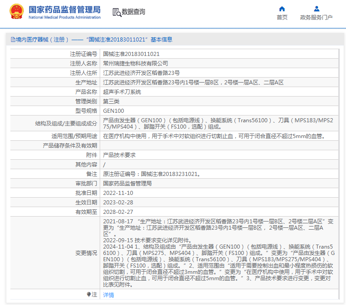Screen dimensions: 346x305
Task: Click the 产品储存条件及有效期 label
Action: [70, 146]
